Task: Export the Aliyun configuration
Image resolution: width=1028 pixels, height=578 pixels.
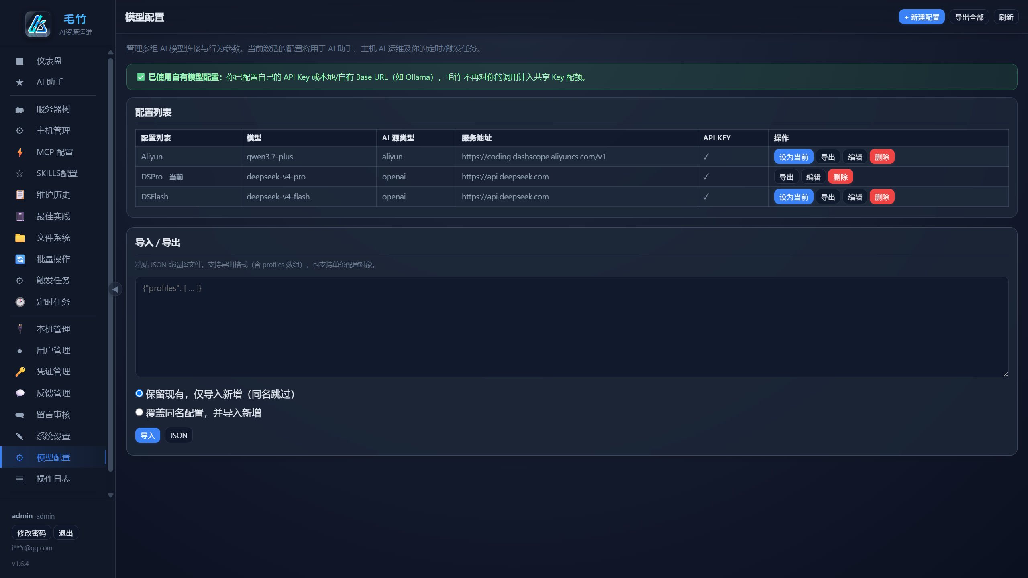Action: (828, 157)
